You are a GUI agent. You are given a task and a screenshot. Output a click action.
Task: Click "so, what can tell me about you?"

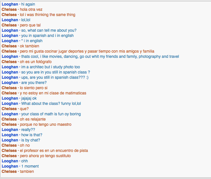49,30
